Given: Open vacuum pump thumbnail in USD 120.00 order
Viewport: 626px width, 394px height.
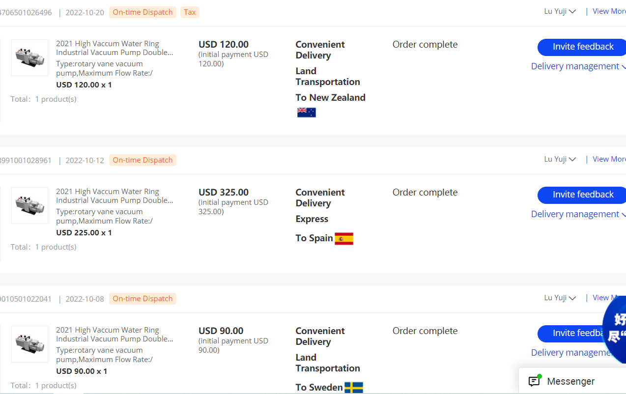Looking at the screenshot, I should pos(29,57).
